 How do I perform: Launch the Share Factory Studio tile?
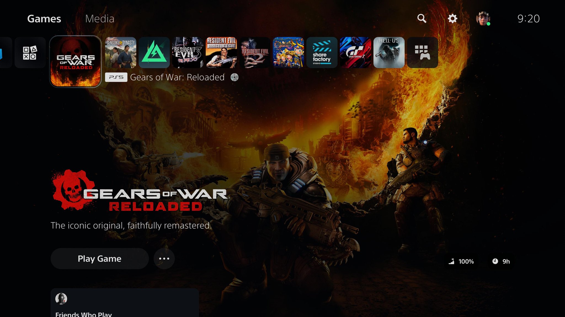(322, 53)
